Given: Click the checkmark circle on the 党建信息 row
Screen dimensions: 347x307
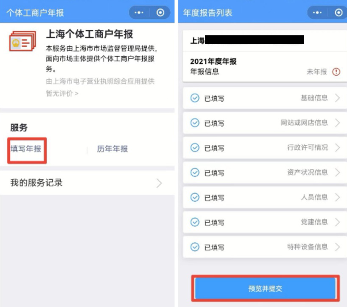Looking at the screenshot, I should pyautogui.click(x=195, y=222).
